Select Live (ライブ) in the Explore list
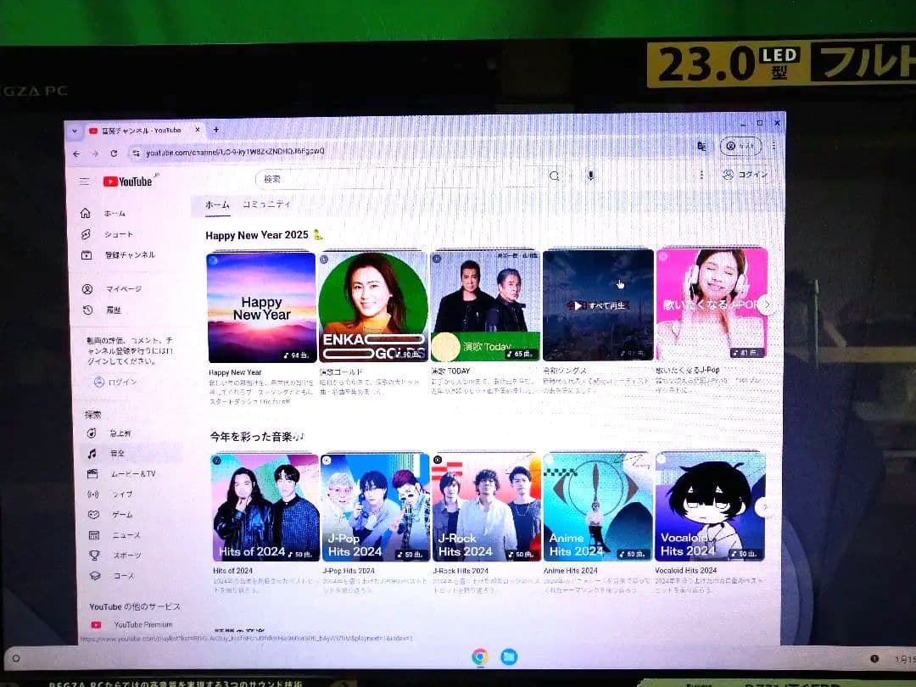The height and width of the screenshot is (687, 916). (x=120, y=494)
